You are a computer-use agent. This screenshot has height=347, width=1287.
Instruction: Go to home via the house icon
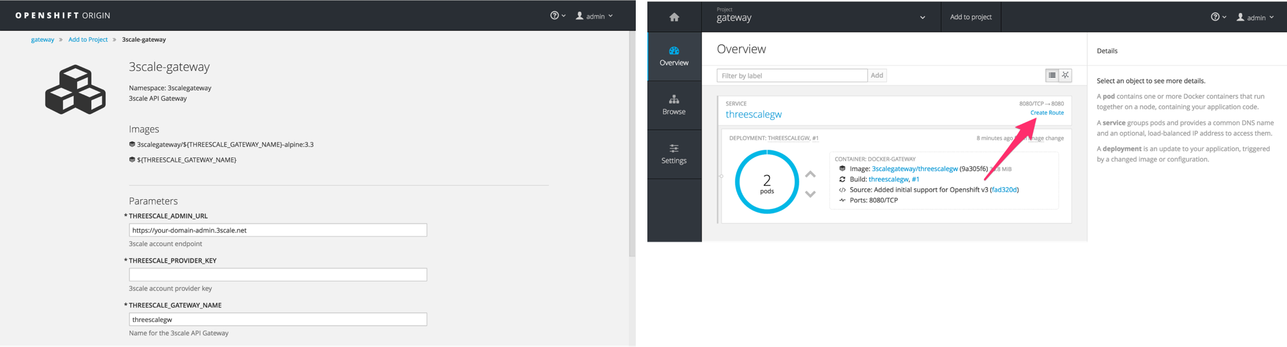click(x=674, y=17)
